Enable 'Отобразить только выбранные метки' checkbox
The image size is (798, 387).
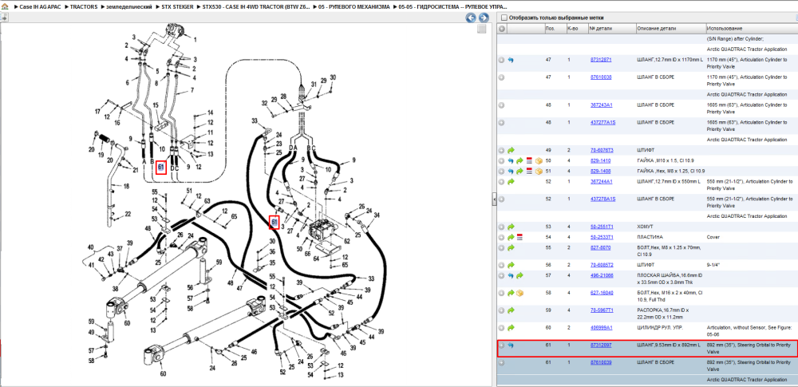[504, 18]
